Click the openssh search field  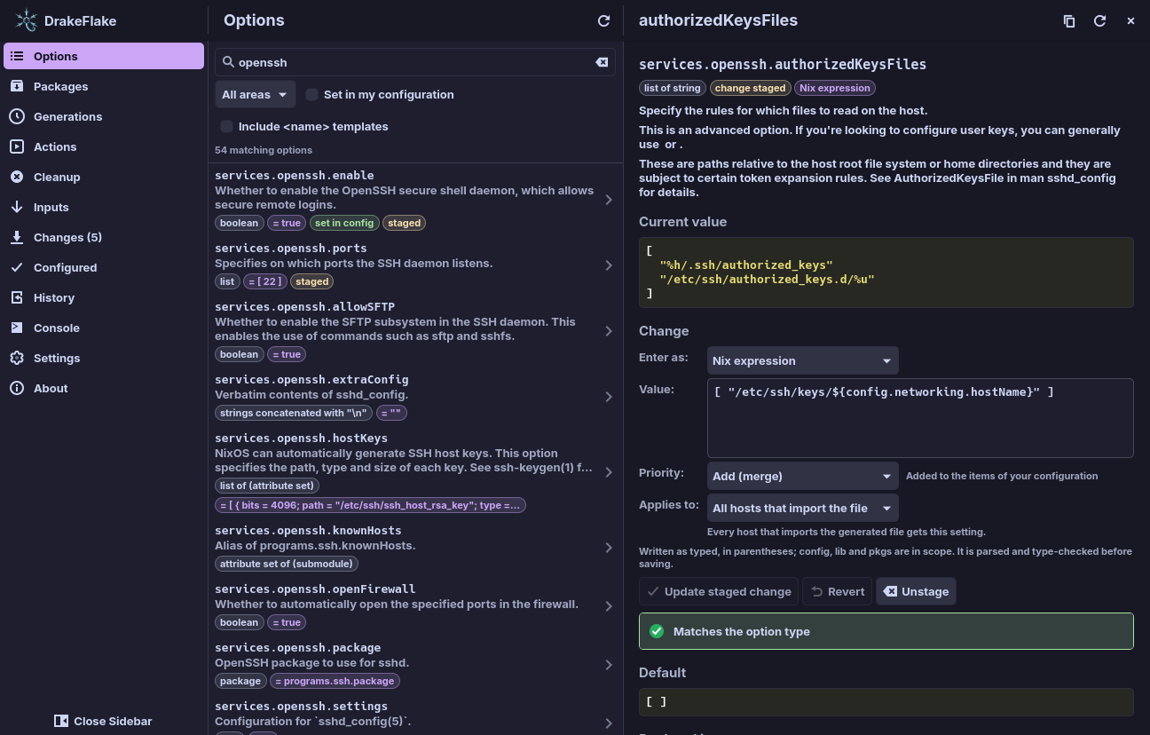[x=414, y=62]
